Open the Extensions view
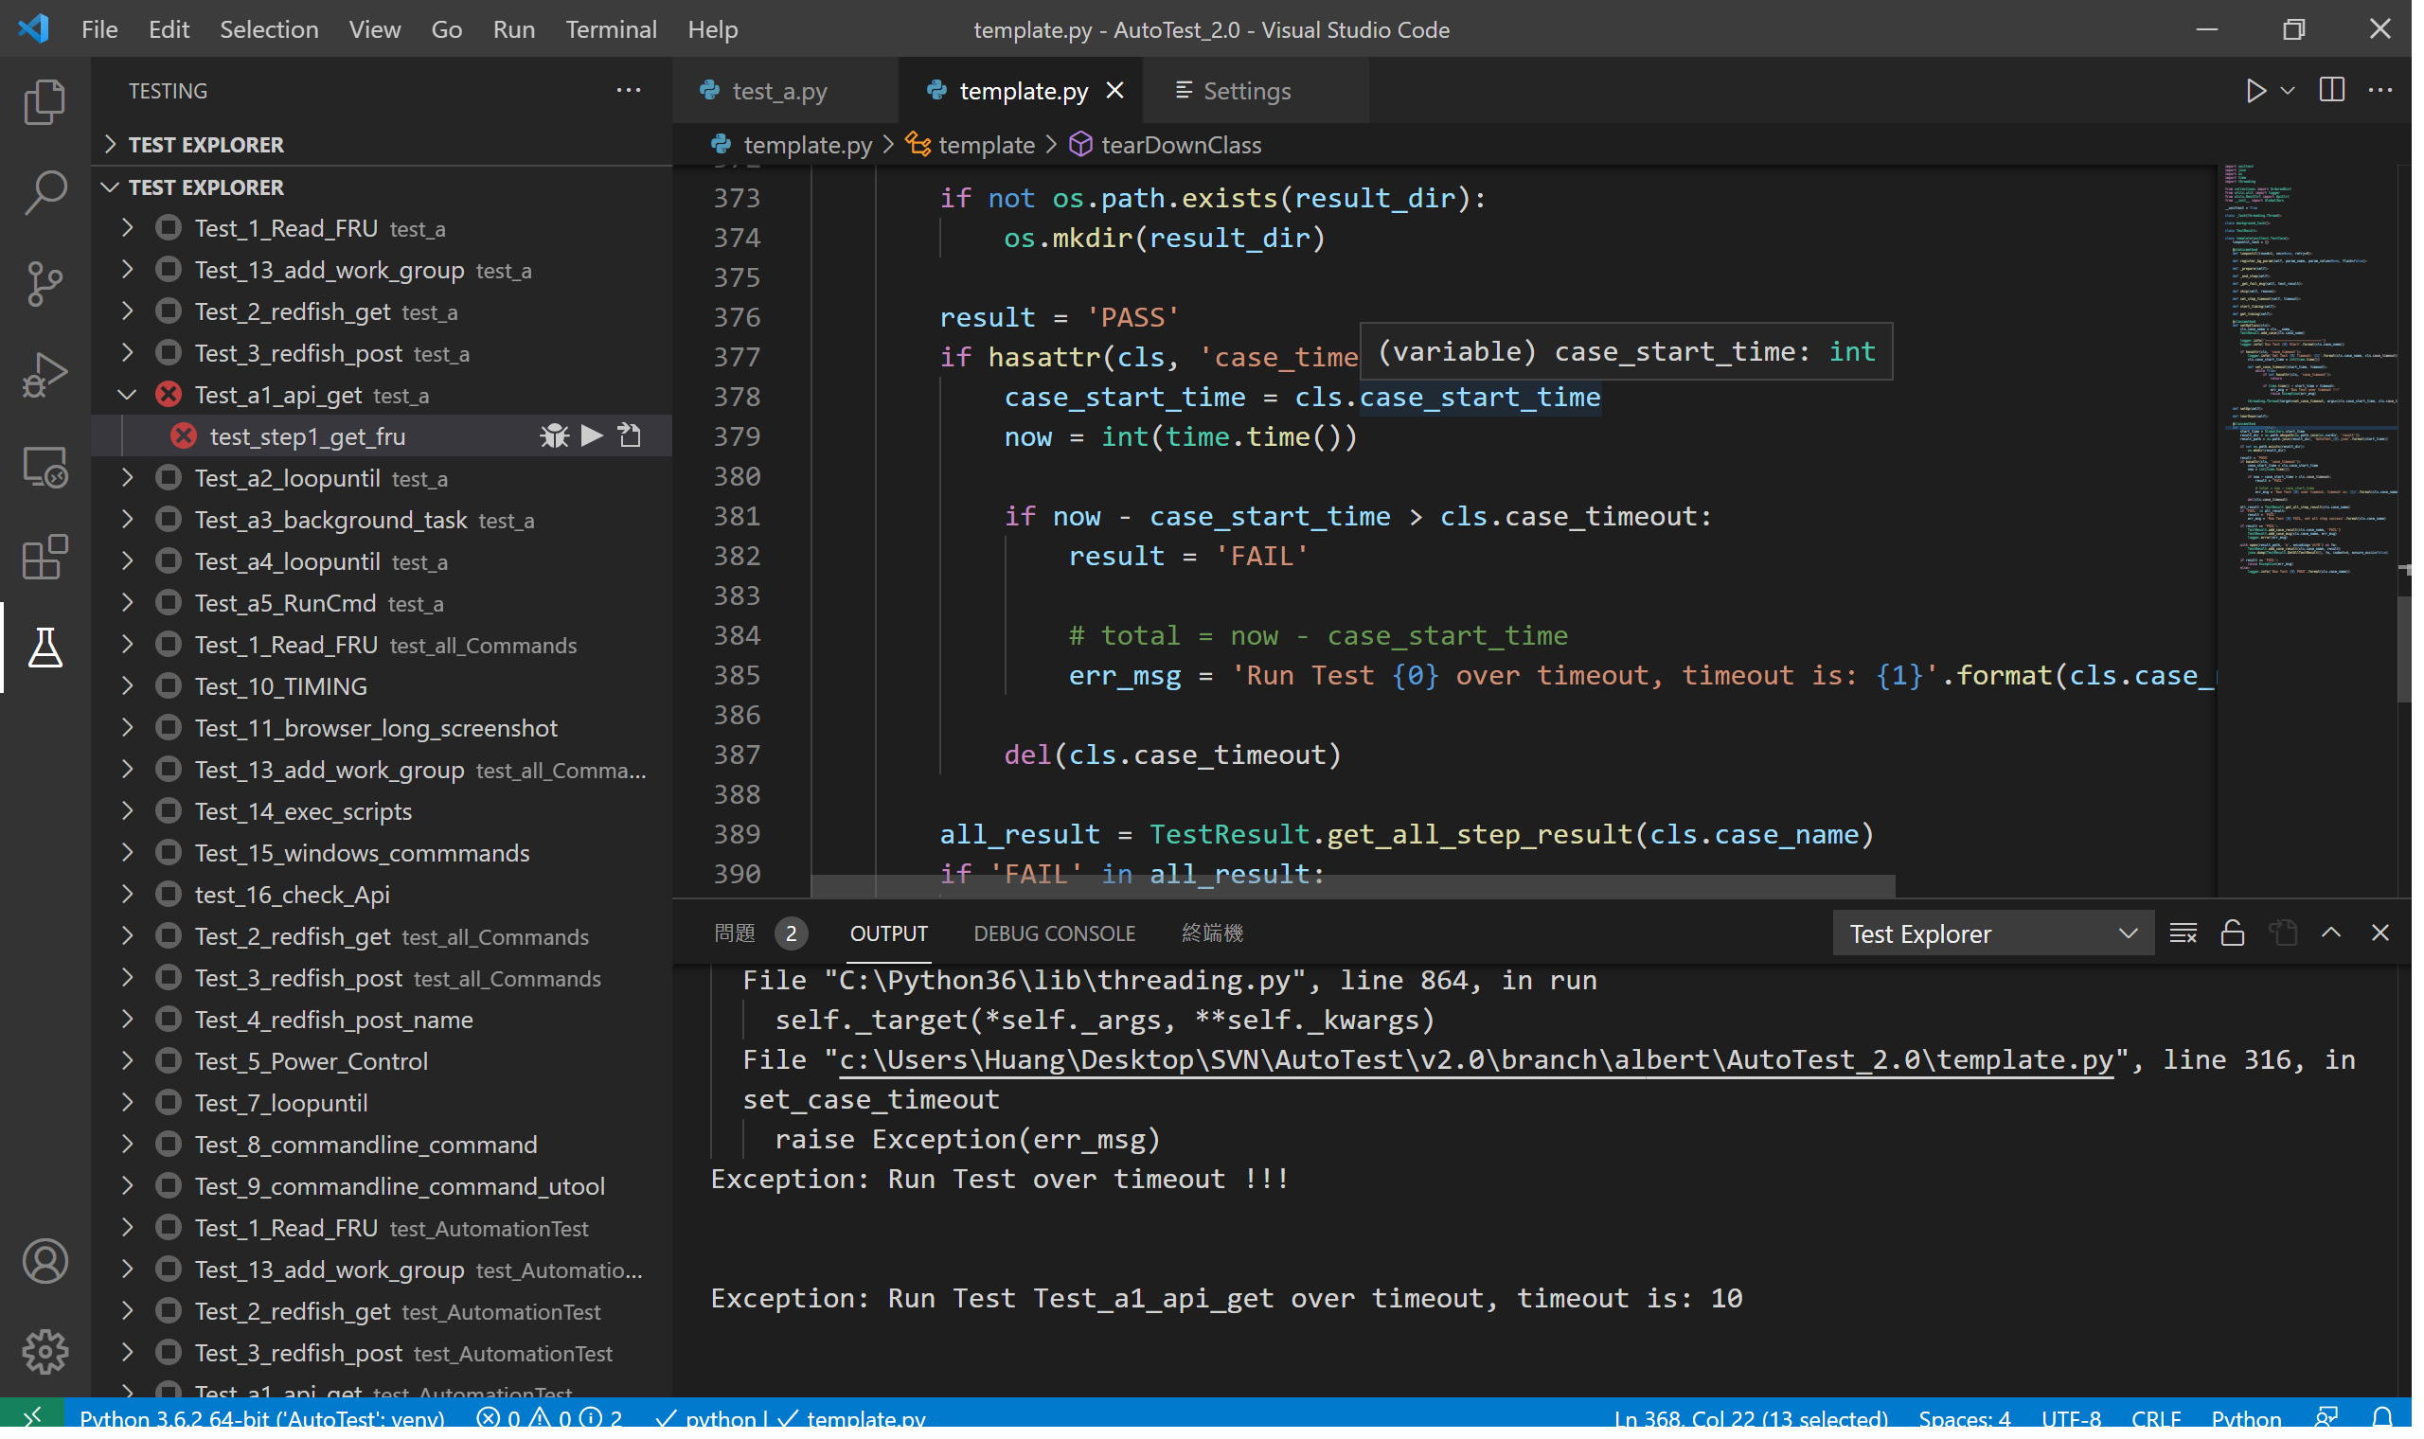Image resolution: width=2424 pixels, height=1439 pixels. click(x=44, y=558)
